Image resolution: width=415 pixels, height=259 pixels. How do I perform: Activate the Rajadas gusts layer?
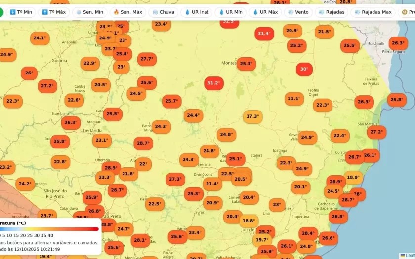click(332, 12)
